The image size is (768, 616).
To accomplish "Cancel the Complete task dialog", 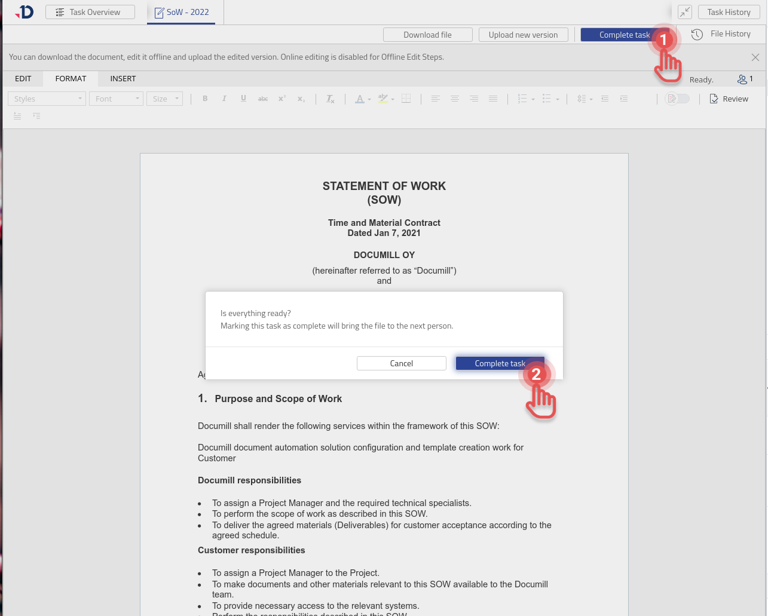I will (401, 363).
